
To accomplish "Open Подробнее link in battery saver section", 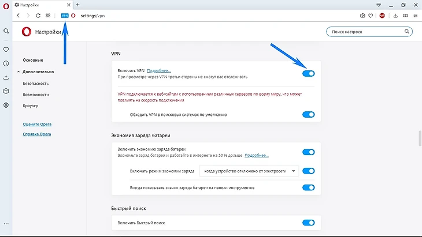I will (257, 156).
